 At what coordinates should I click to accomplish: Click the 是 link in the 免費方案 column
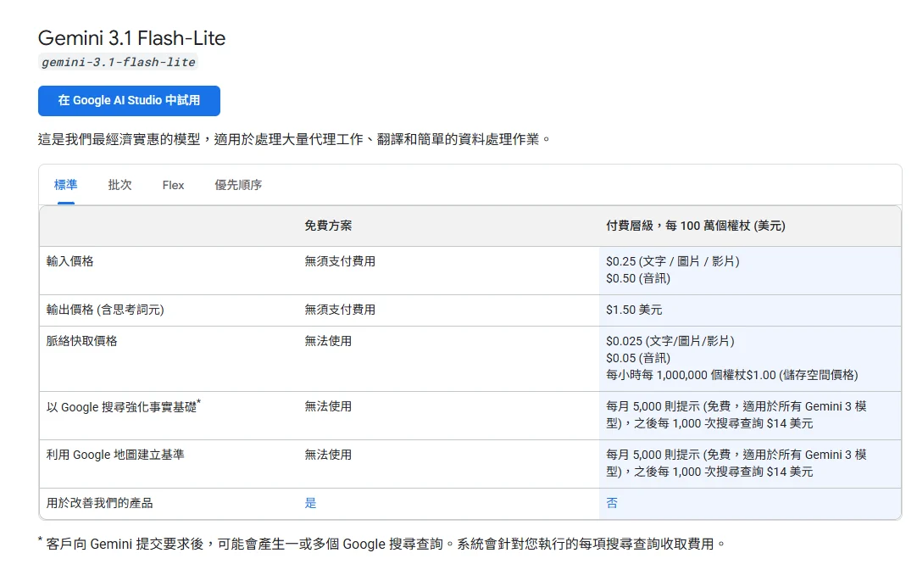click(310, 503)
